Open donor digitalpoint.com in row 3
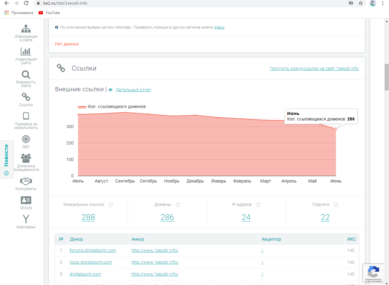Image resolution: width=389 pixels, height=285 pixels. point(85,274)
